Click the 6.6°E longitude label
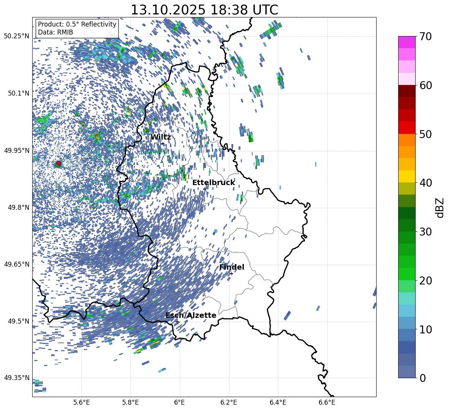The height and width of the screenshot is (410, 449). click(x=327, y=403)
